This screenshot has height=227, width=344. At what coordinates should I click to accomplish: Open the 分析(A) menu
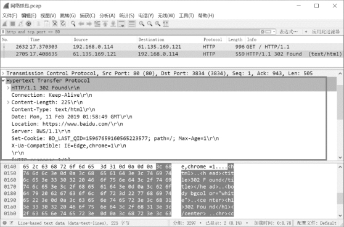tap(107, 15)
